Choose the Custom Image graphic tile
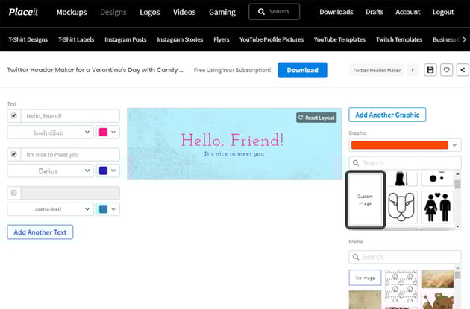 point(365,200)
